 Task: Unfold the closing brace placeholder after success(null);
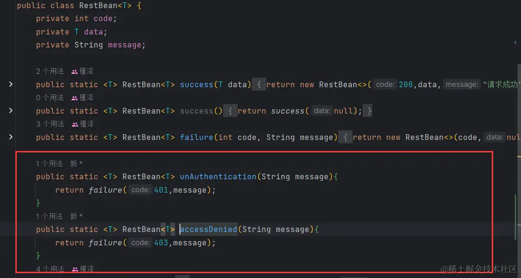(x=367, y=111)
